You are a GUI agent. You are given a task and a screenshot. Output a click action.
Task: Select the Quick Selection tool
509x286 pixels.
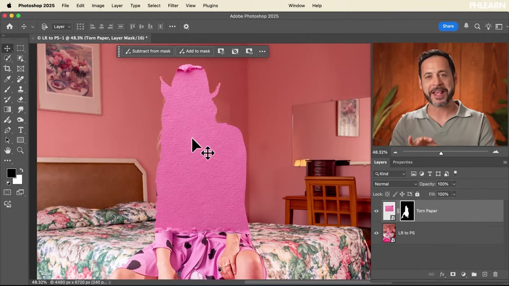click(x=7, y=58)
